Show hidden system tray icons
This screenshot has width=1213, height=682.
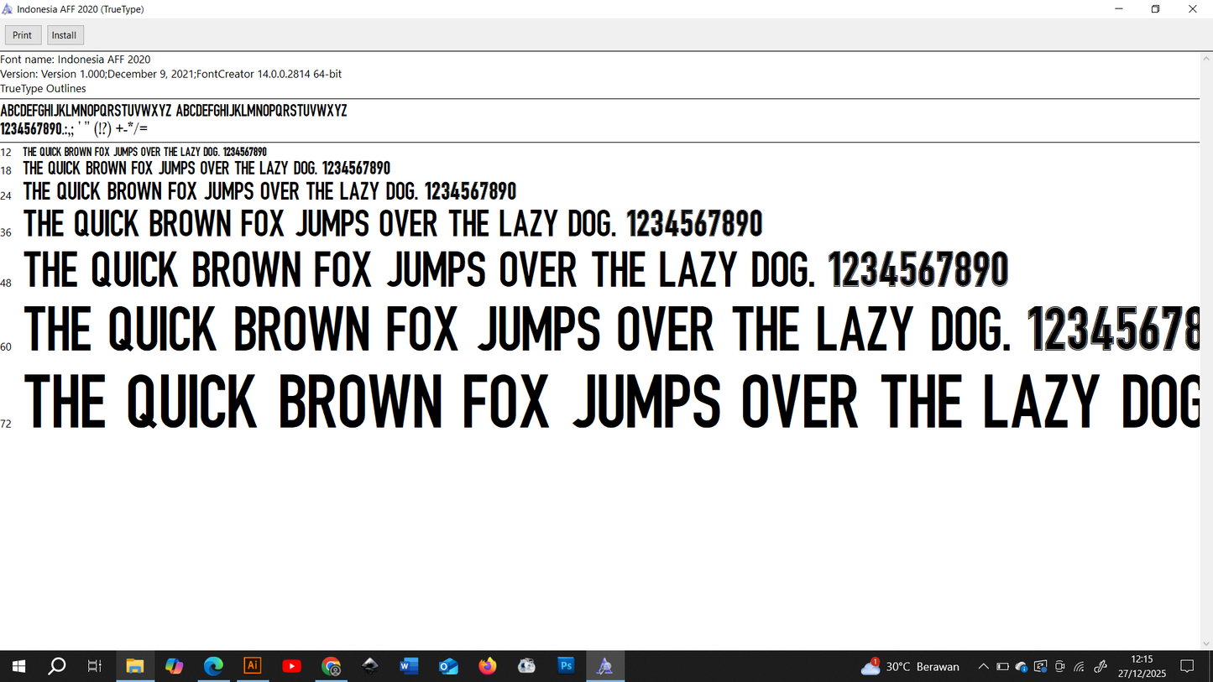point(983,667)
